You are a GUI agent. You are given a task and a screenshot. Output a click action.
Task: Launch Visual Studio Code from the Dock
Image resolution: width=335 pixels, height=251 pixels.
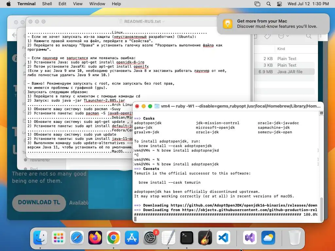pyautogui.click(x=223, y=238)
